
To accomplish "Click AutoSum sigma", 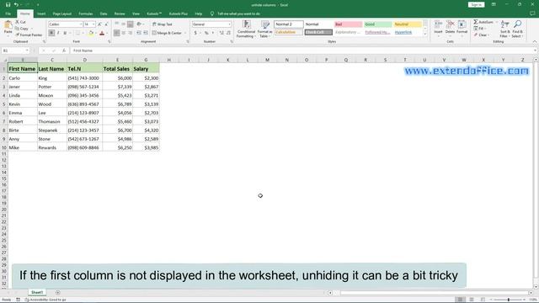I will [483, 22].
